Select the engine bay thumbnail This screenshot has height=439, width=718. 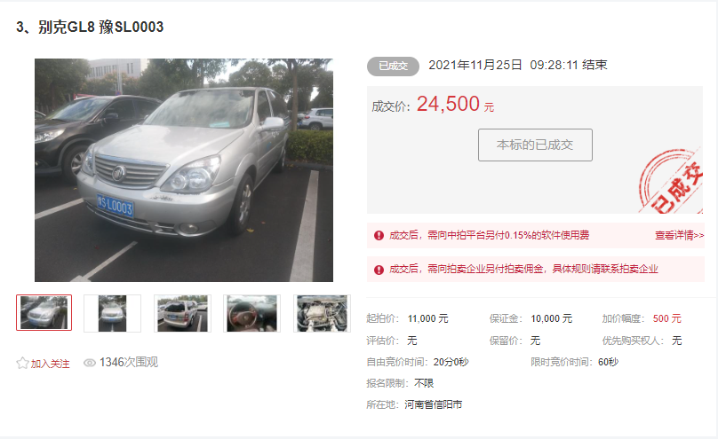[x=322, y=313]
